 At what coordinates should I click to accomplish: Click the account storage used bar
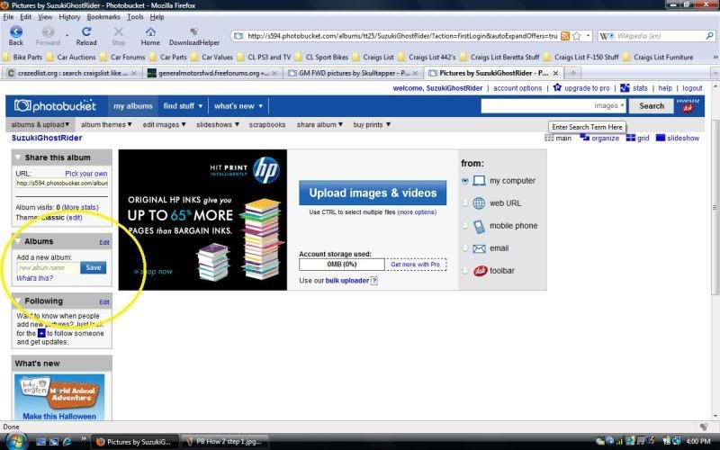point(342,265)
